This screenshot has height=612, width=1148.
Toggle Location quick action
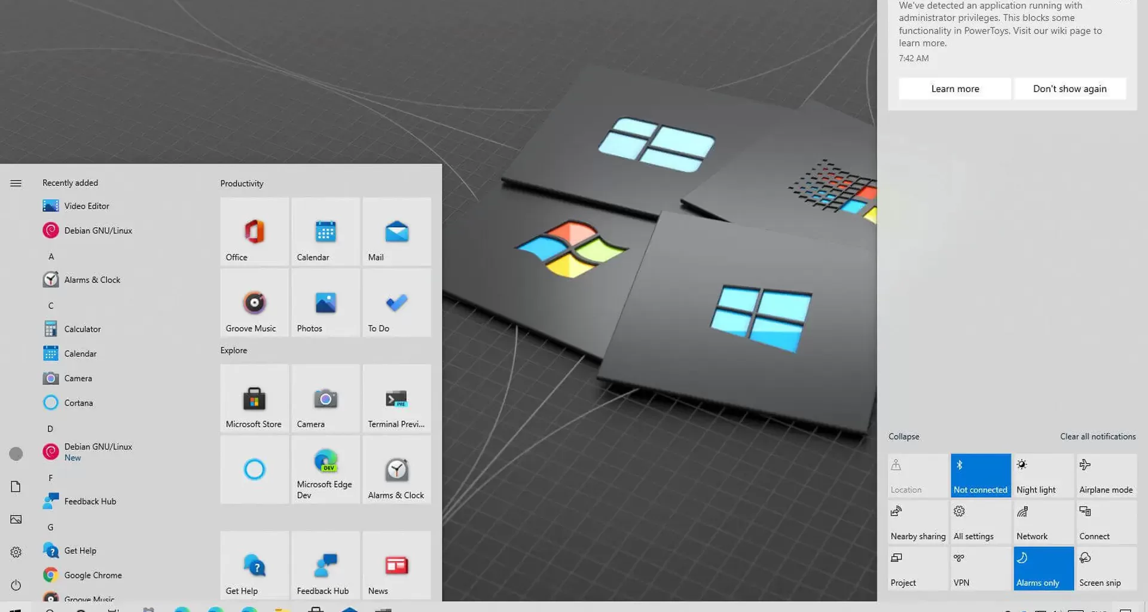[918, 476]
